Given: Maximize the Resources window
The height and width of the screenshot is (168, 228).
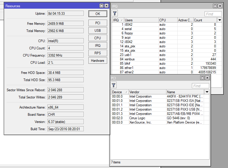Looking at the screenshot, I should (102, 6).
